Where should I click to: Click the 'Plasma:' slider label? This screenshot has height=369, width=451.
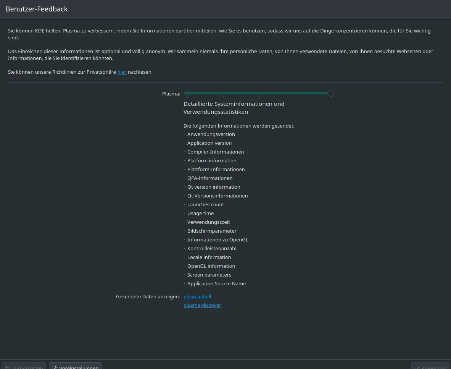pyautogui.click(x=171, y=94)
